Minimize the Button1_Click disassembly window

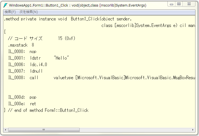(x=172, y=4)
